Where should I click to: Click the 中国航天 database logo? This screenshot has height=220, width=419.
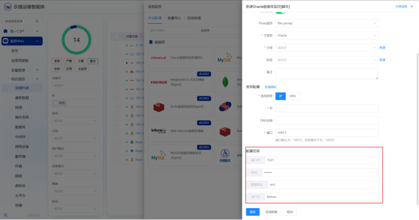click(225, 156)
